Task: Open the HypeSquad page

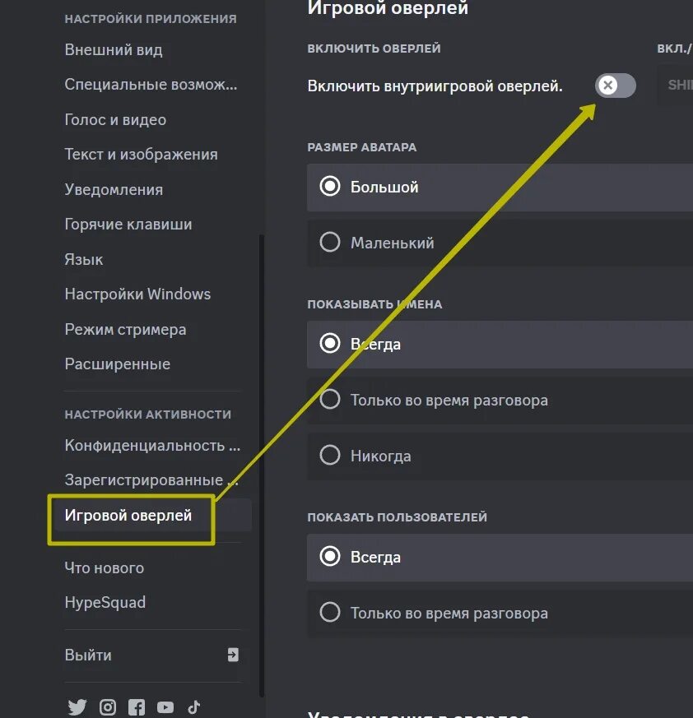Action: (x=105, y=603)
